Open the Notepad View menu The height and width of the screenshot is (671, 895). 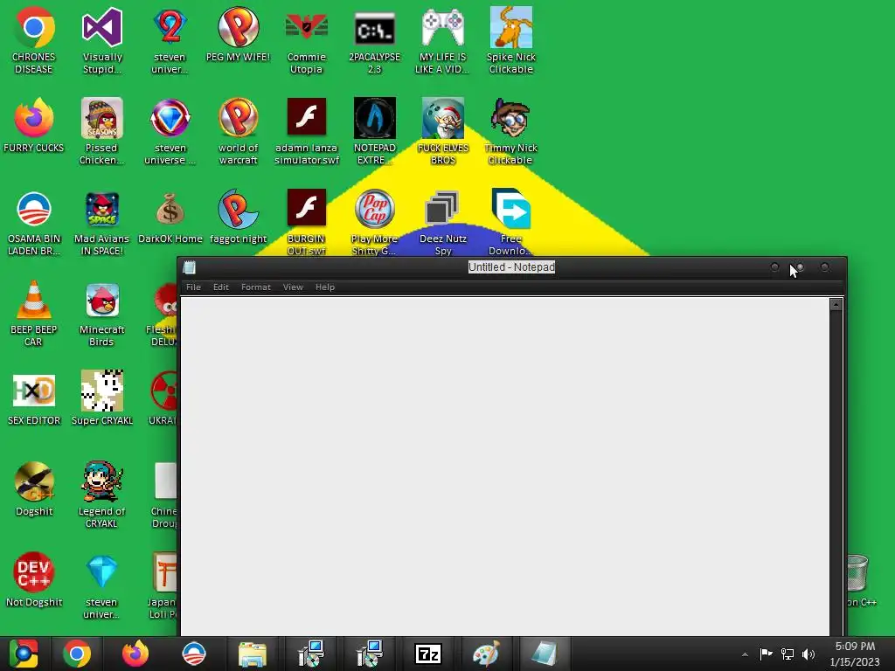click(x=293, y=287)
